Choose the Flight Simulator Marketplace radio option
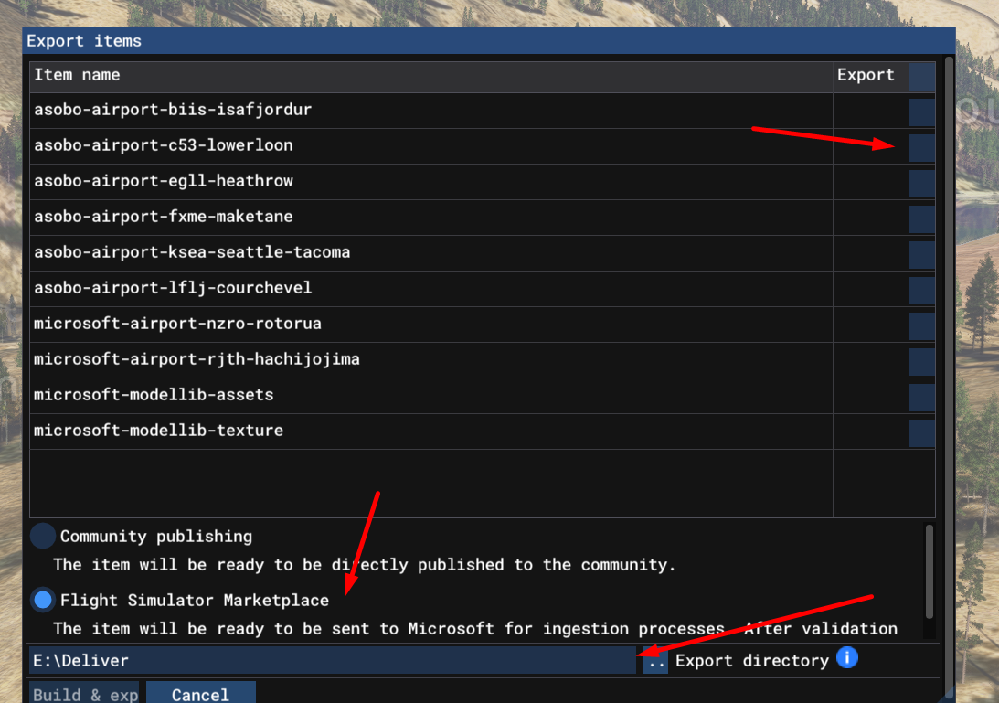999x703 pixels. pos(43,601)
